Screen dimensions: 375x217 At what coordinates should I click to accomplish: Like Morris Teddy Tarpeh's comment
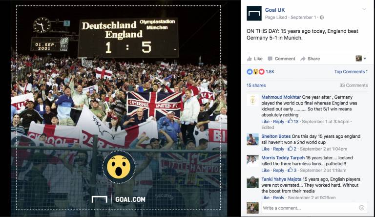click(x=265, y=170)
